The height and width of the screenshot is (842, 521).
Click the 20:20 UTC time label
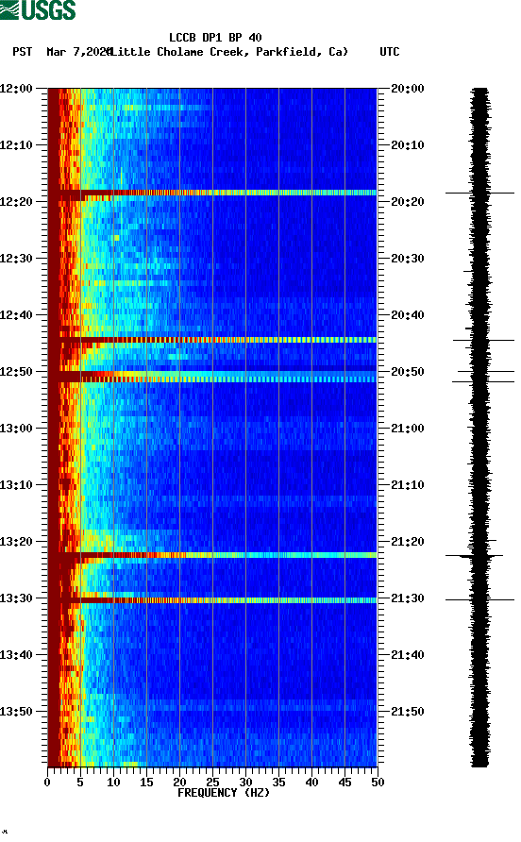[x=408, y=201]
